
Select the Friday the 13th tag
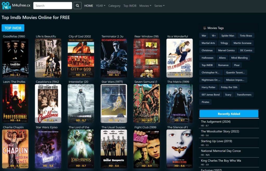[x=229, y=87]
